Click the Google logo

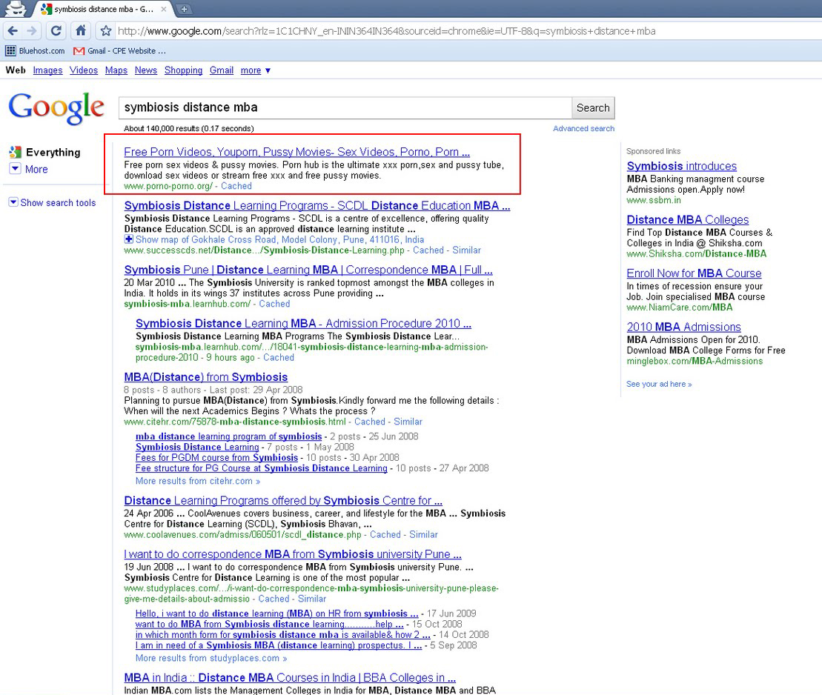click(x=56, y=108)
